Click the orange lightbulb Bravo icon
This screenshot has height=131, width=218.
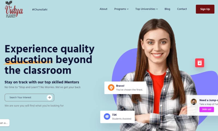(x=111, y=88)
